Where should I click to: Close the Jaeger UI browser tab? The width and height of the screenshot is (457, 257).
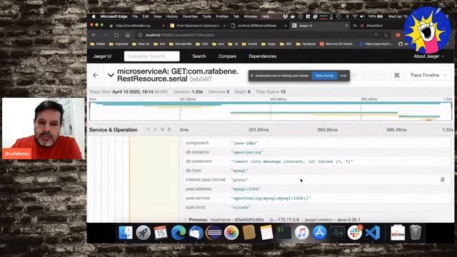pos(346,26)
